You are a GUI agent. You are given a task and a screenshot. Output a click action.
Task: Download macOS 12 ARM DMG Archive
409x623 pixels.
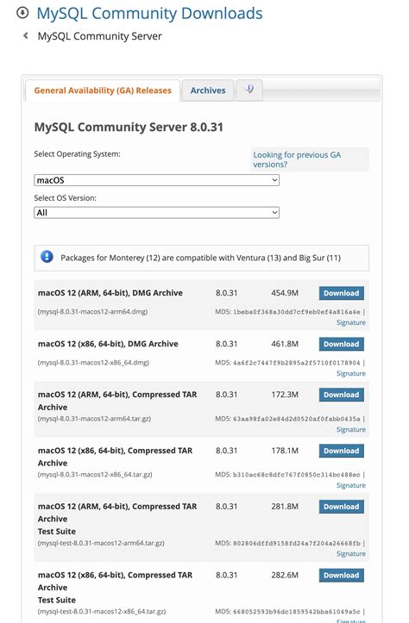[x=342, y=293]
